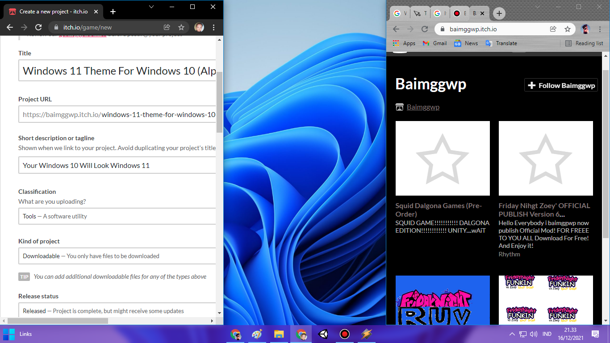This screenshot has width=610, height=343.
Task: Show hidden system tray icons
Action: pyautogui.click(x=512, y=334)
